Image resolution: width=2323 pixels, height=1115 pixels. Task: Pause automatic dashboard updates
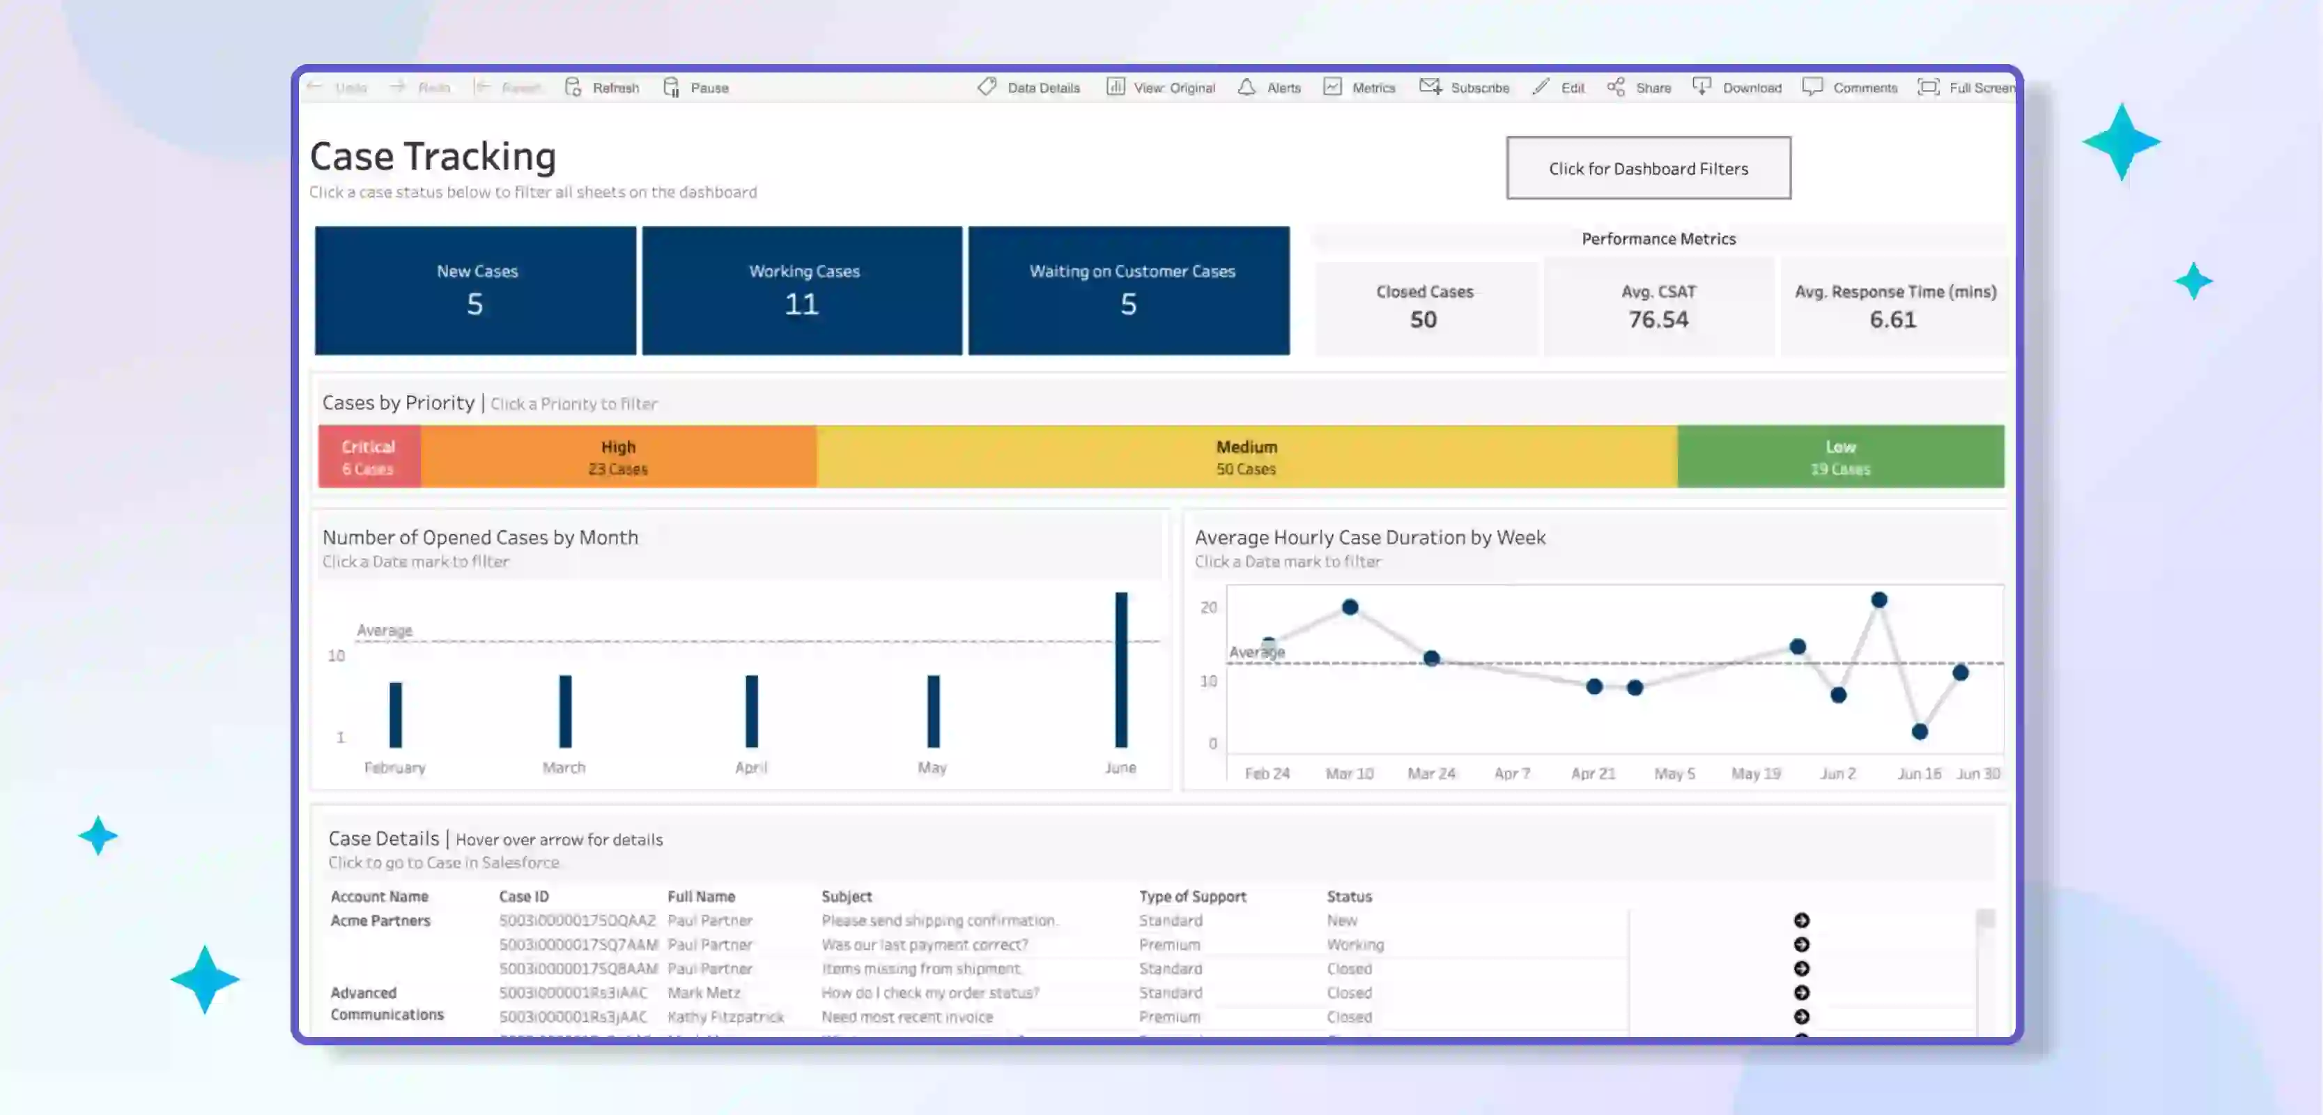tap(696, 88)
